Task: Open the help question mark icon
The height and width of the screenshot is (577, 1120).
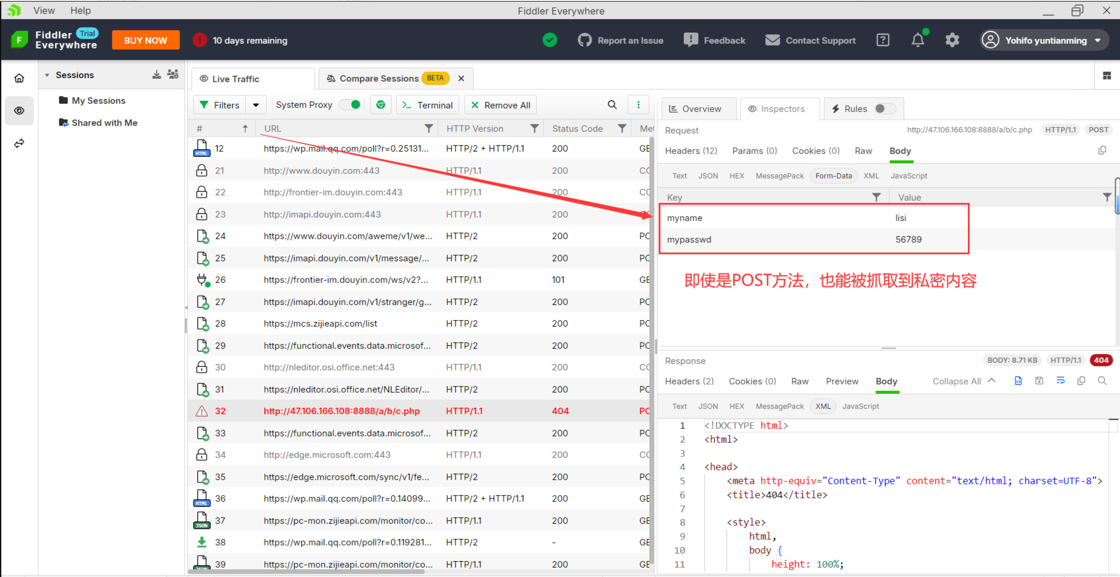Action: click(x=883, y=40)
